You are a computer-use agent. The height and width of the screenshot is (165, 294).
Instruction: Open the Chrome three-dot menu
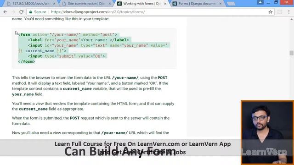(289, 12)
